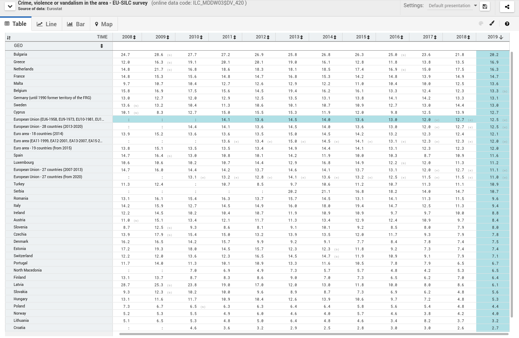Image resolution: width=519 pixels, height=338 pixels.
Task: Select the Table view tab
Action: pyautogui.click(x=15, y=24)
